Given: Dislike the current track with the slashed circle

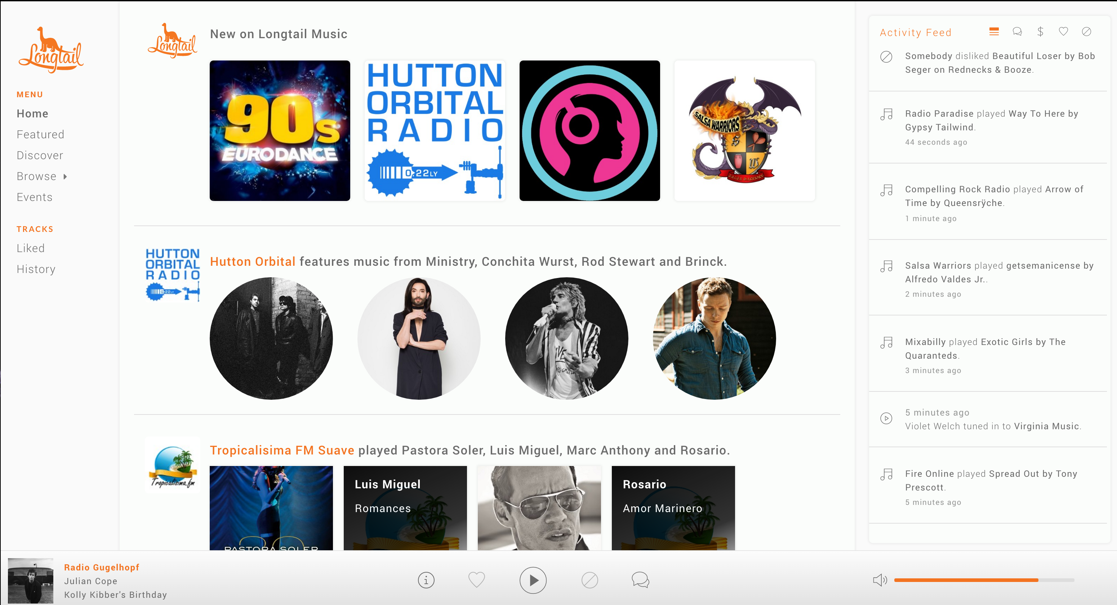Looking at the screenshot, I should coord(589,580).
